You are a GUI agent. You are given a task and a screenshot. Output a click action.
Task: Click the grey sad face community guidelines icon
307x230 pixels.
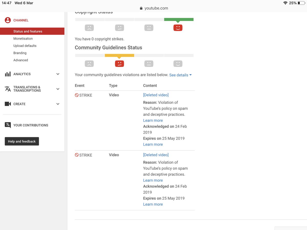(x=89, y=64)
